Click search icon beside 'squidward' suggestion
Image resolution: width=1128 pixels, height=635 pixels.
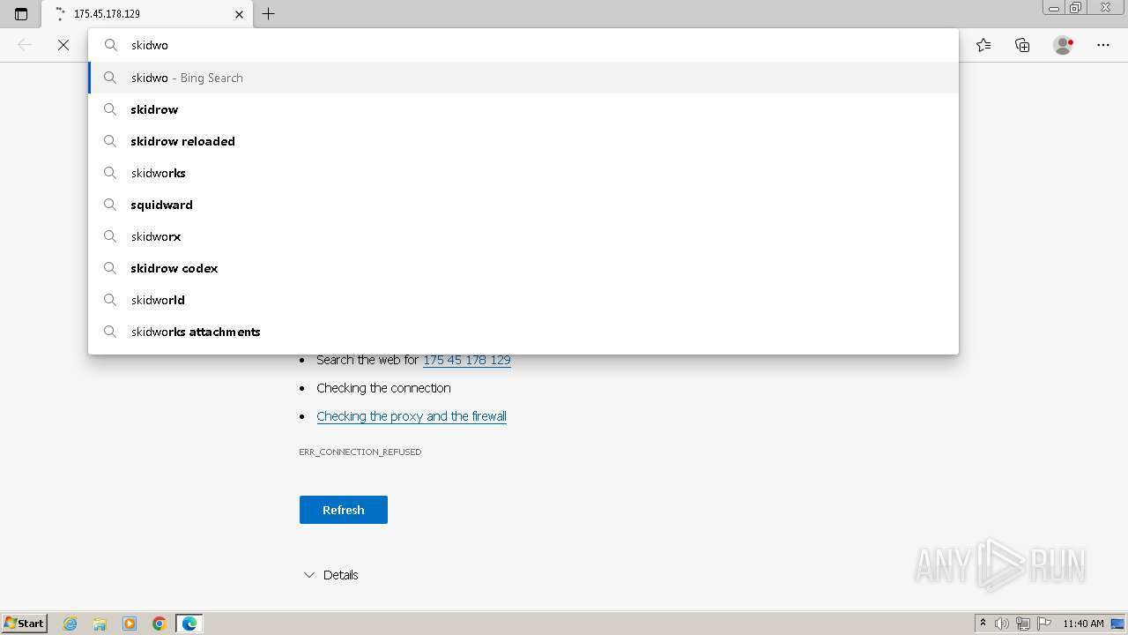(110, 205)
